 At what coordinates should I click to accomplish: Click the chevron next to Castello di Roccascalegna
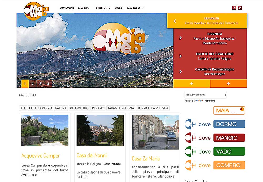pos(180,72)
